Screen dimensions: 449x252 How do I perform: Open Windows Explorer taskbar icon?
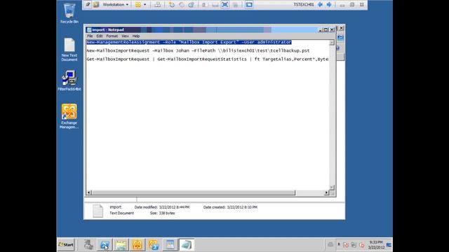(x=121, y=245)
